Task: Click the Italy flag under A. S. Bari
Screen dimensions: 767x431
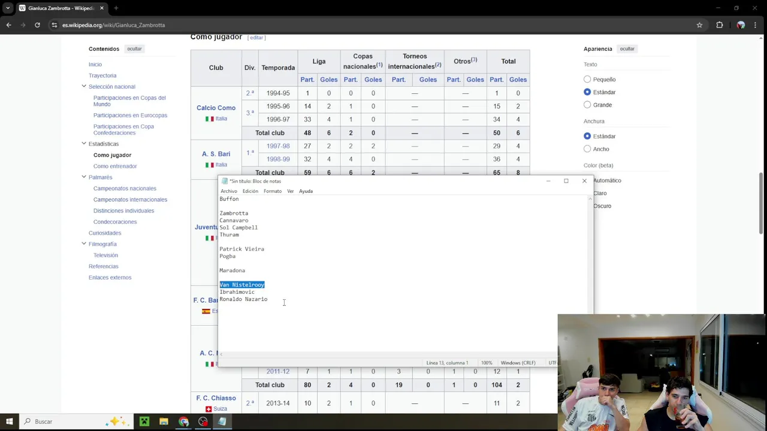Action: [210, 165]
